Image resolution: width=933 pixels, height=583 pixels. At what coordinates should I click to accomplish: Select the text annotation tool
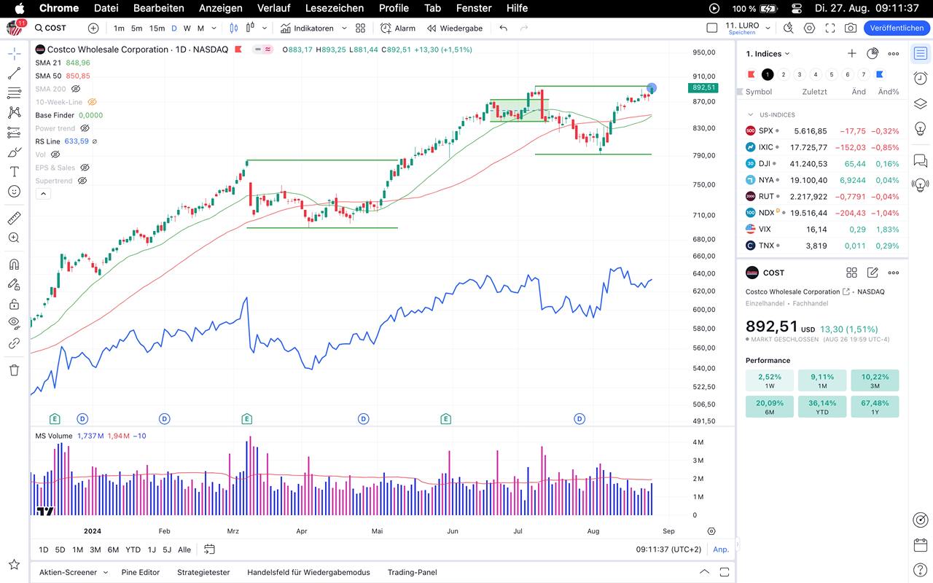coord(14,172)
